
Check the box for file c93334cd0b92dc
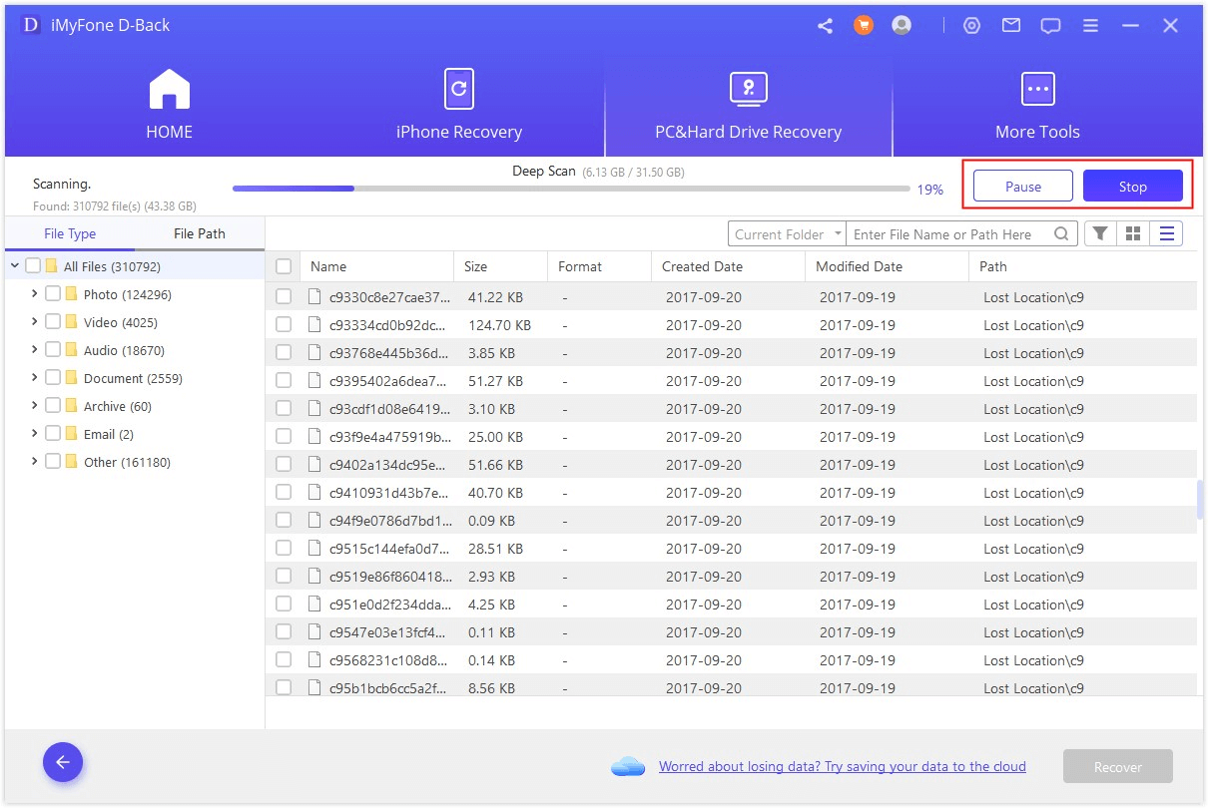click(284, 325)
